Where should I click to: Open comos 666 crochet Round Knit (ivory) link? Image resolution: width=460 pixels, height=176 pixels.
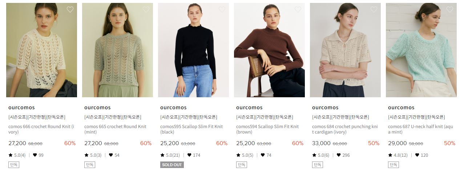[41, 129]
